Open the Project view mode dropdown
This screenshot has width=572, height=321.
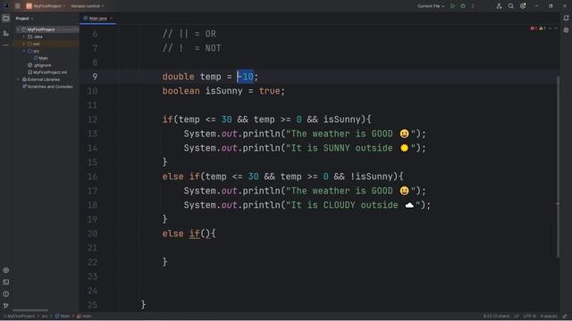24,18
